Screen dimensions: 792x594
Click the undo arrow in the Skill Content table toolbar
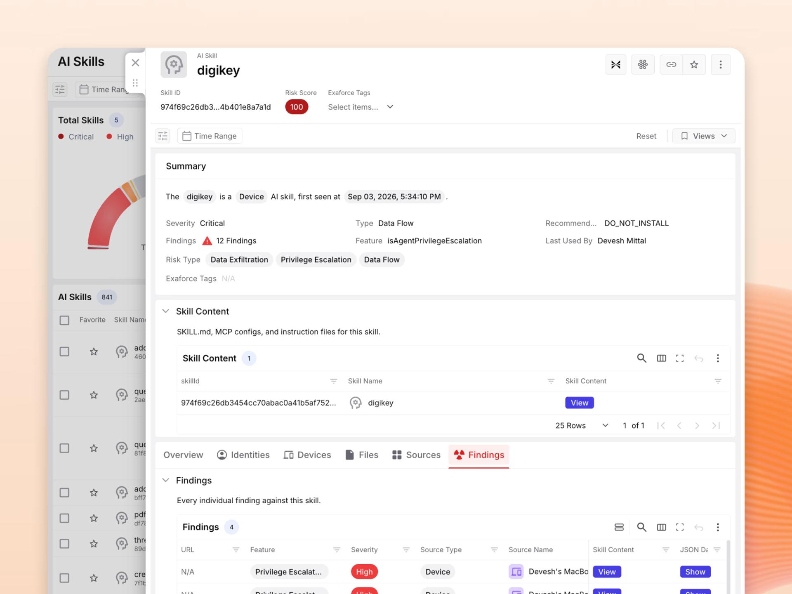click(x=698, y=358)
